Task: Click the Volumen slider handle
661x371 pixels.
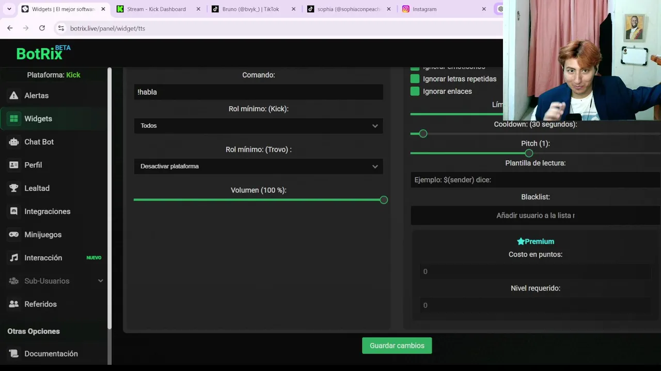Action: [383, 200]
